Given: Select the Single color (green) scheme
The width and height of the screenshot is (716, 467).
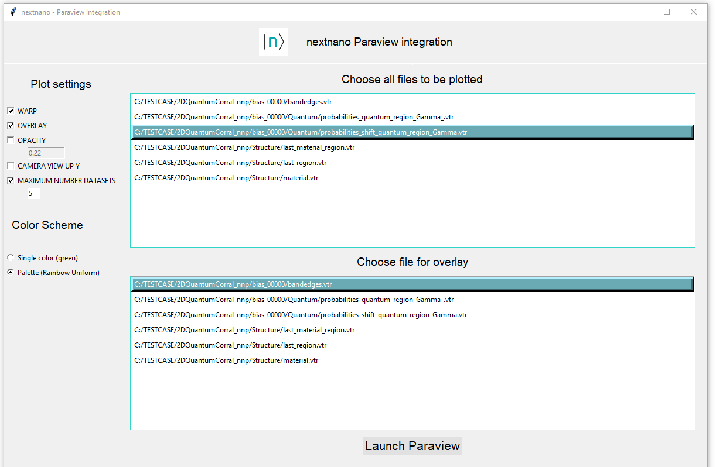Looking at the screenshot, I should 10,257.
